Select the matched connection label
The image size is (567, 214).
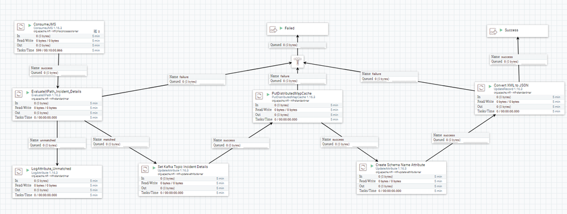click(120, 142)
